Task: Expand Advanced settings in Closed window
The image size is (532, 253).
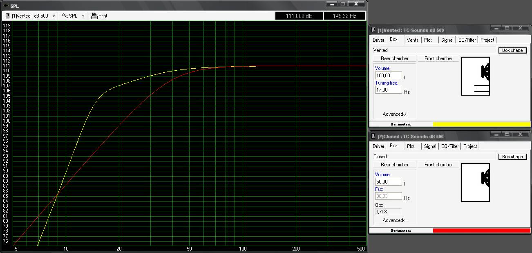Action: [x=394, y=220]
